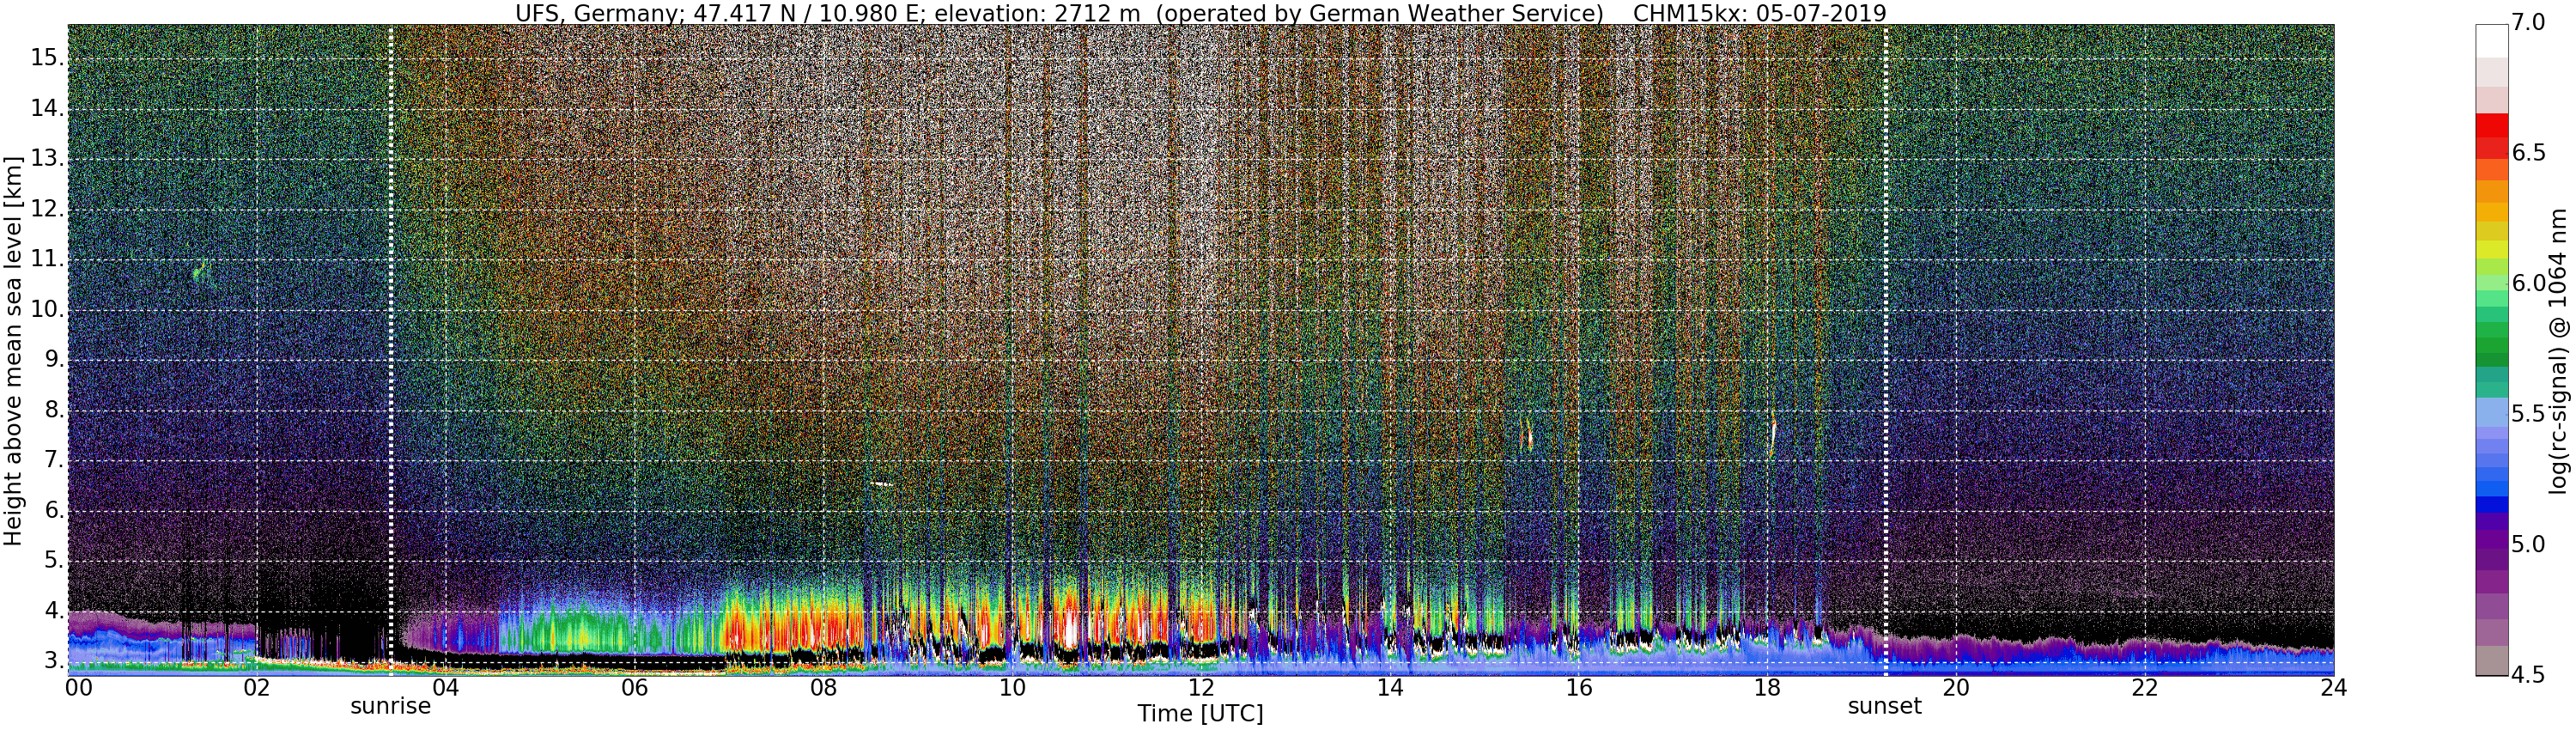
Task: Click the time axis tick '24'
Action: click(2334, 688)
